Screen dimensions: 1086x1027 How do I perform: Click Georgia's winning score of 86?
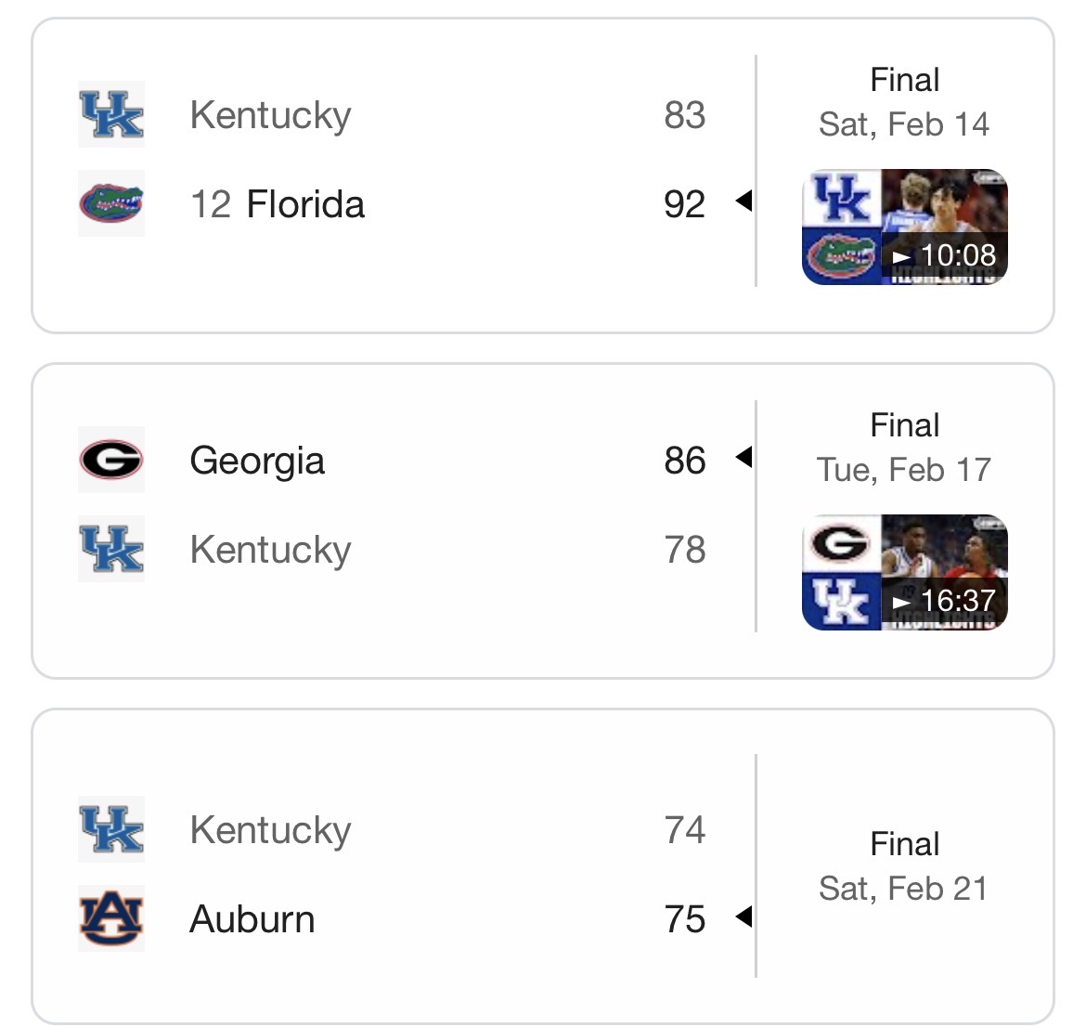[x=685, y=461]
